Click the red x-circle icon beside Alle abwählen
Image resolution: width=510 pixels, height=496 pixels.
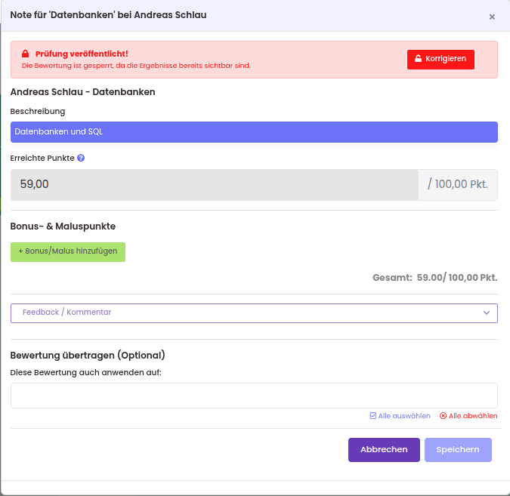[444, 416]
